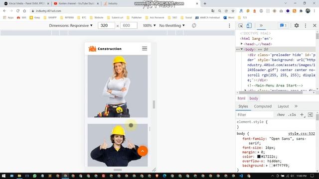319x179 pixels.
Task: Open the 100% zoom dropdown
Action: pos(149,25)
